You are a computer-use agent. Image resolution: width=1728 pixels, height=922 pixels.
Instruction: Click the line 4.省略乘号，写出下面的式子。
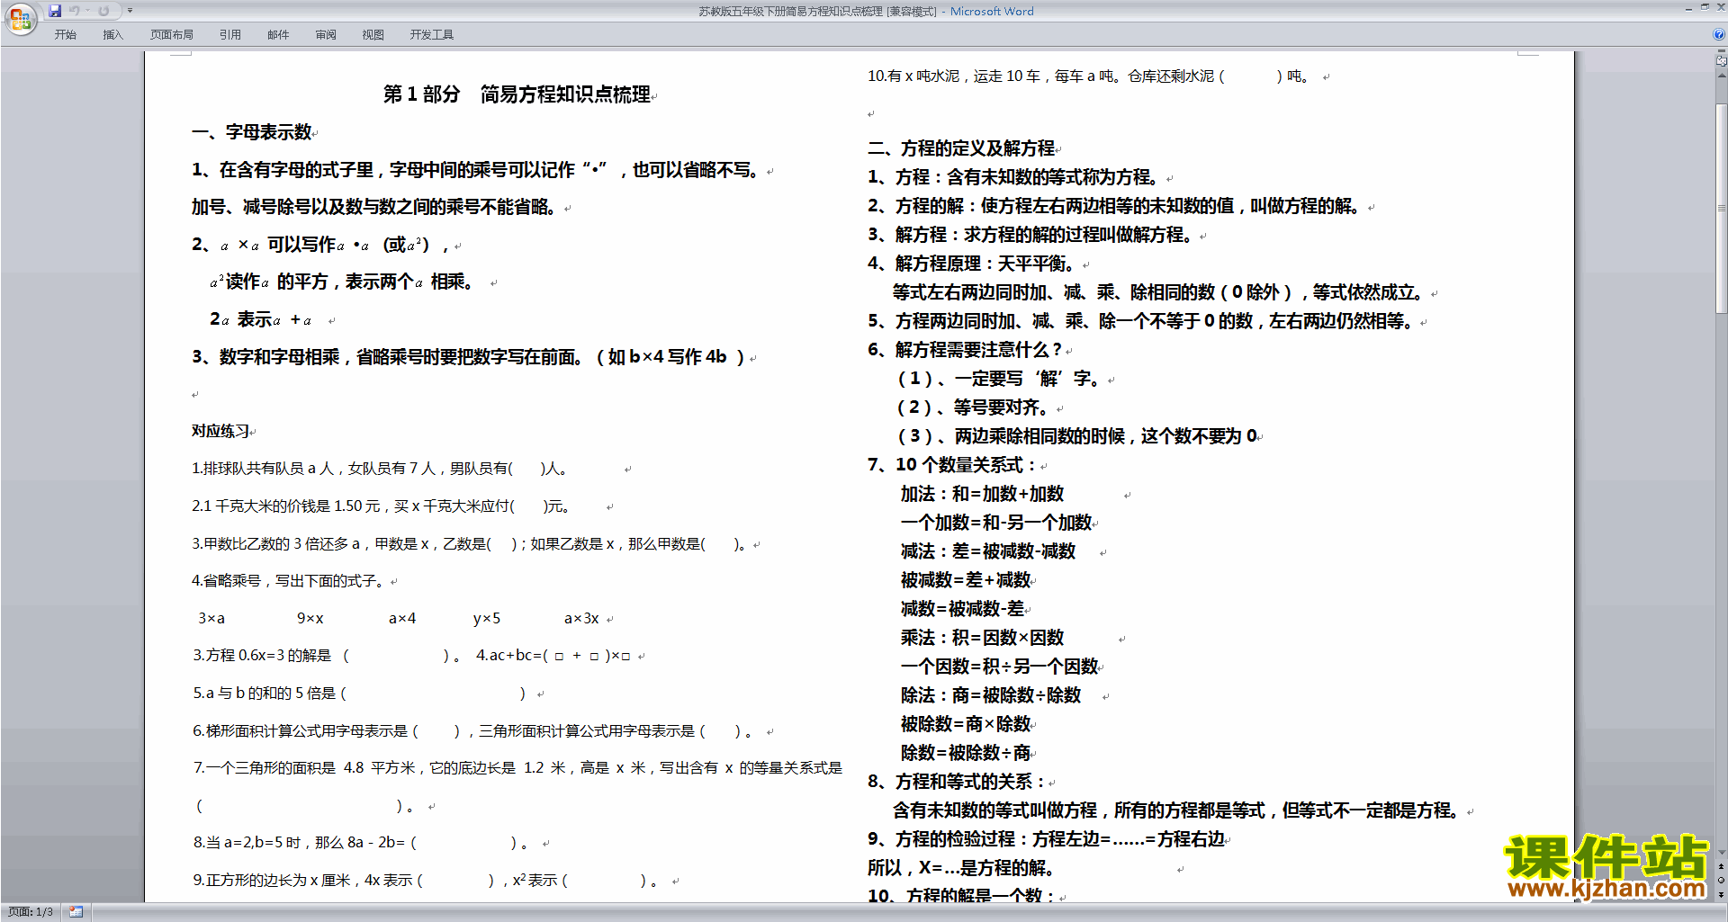click(x=290, y=581)
